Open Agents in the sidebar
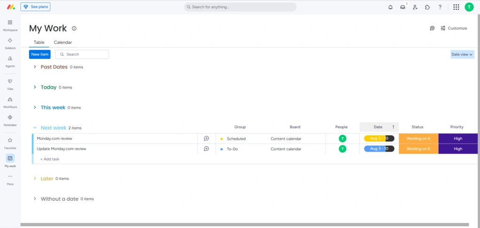Screen dimensions: 480x228 tap(10, 62)
